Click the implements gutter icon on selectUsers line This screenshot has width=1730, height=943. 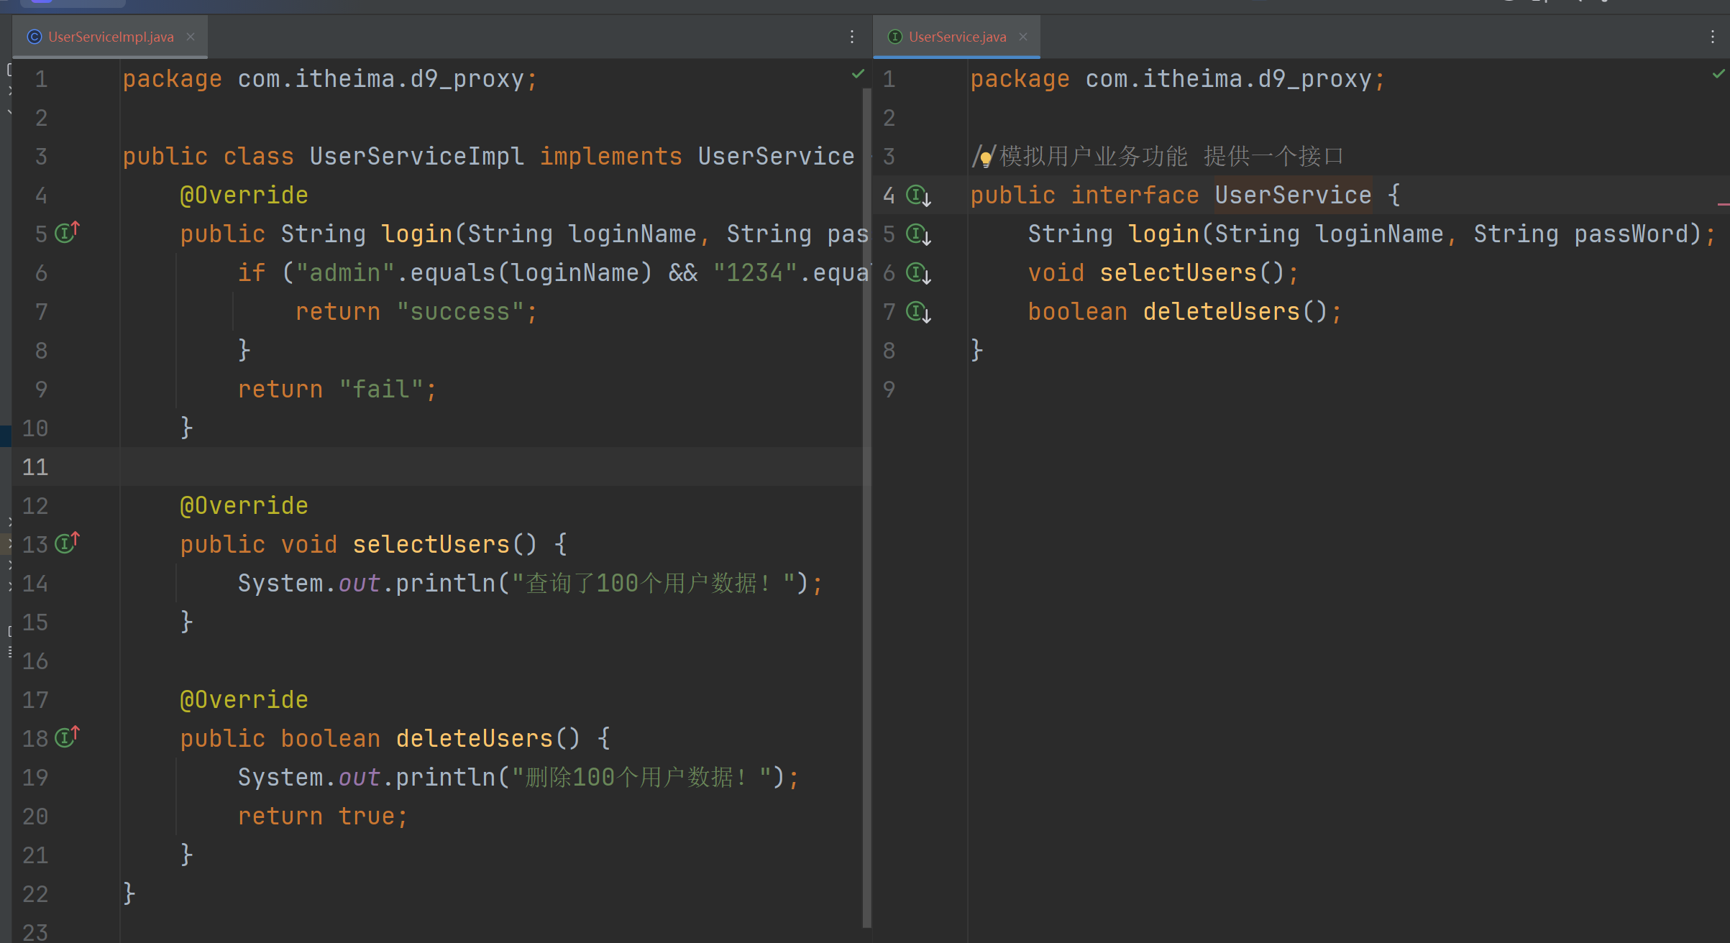(66, 543)
